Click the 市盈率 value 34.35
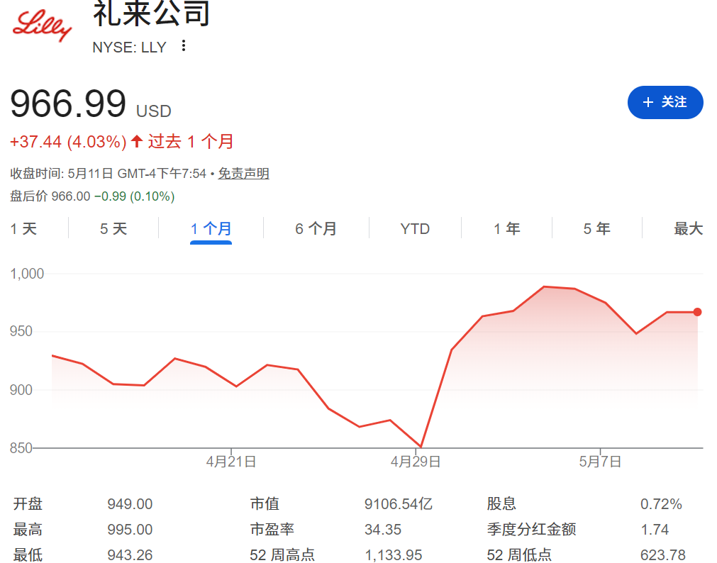Screen dimensions: 717x563 coord(383,530)
